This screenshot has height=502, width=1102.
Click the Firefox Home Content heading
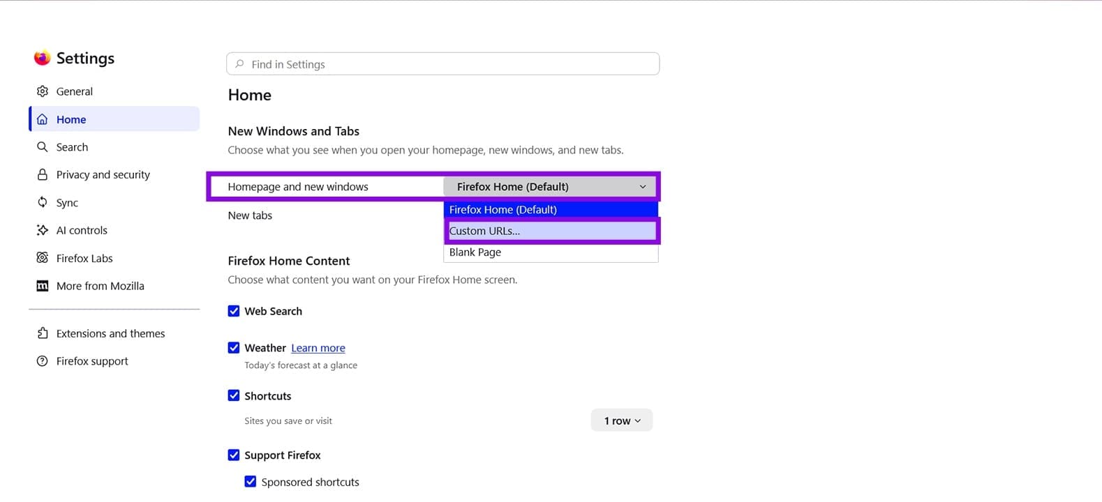289,261
